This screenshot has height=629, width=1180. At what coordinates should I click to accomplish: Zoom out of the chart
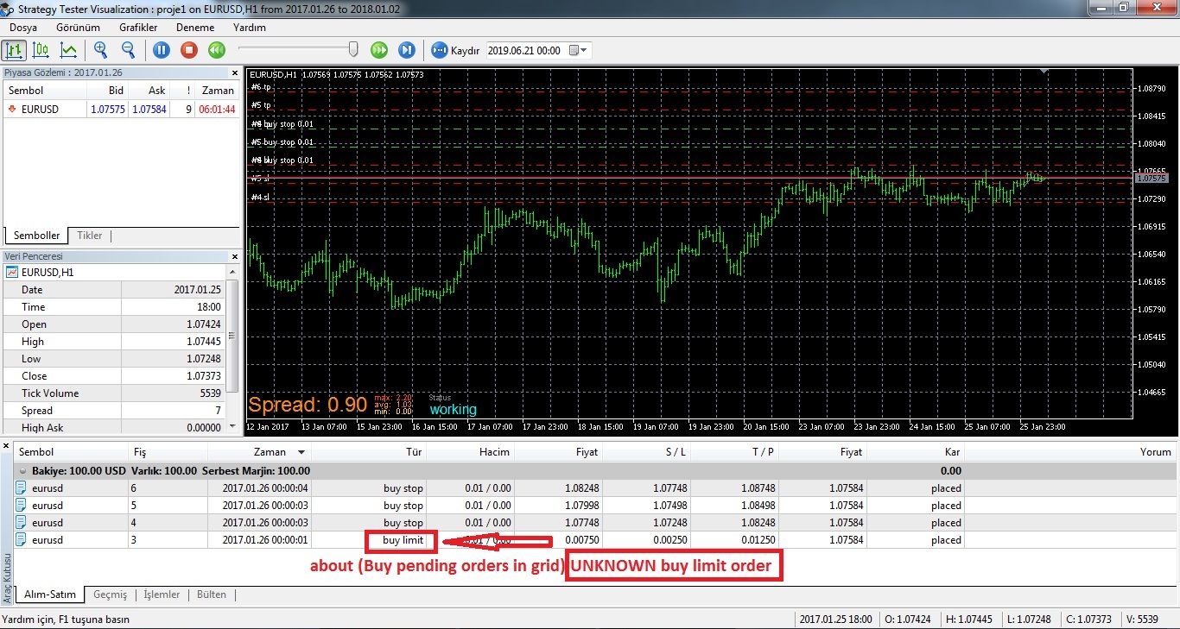[128, 50]
